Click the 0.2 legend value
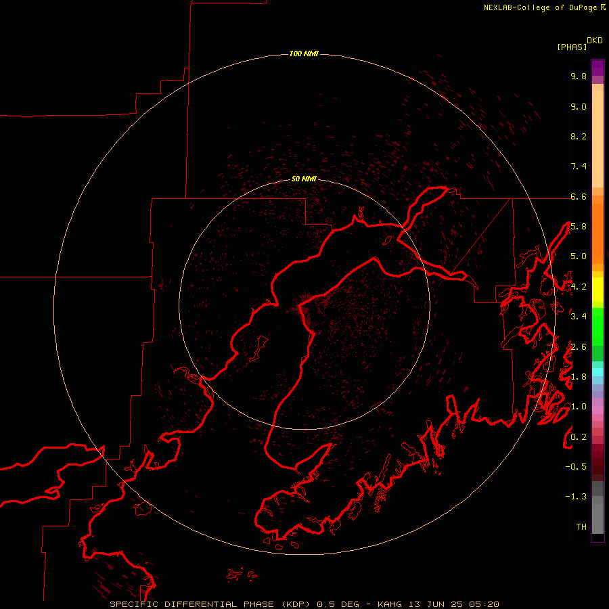Viewport: 609px width, 609px height. coord(579,437)
